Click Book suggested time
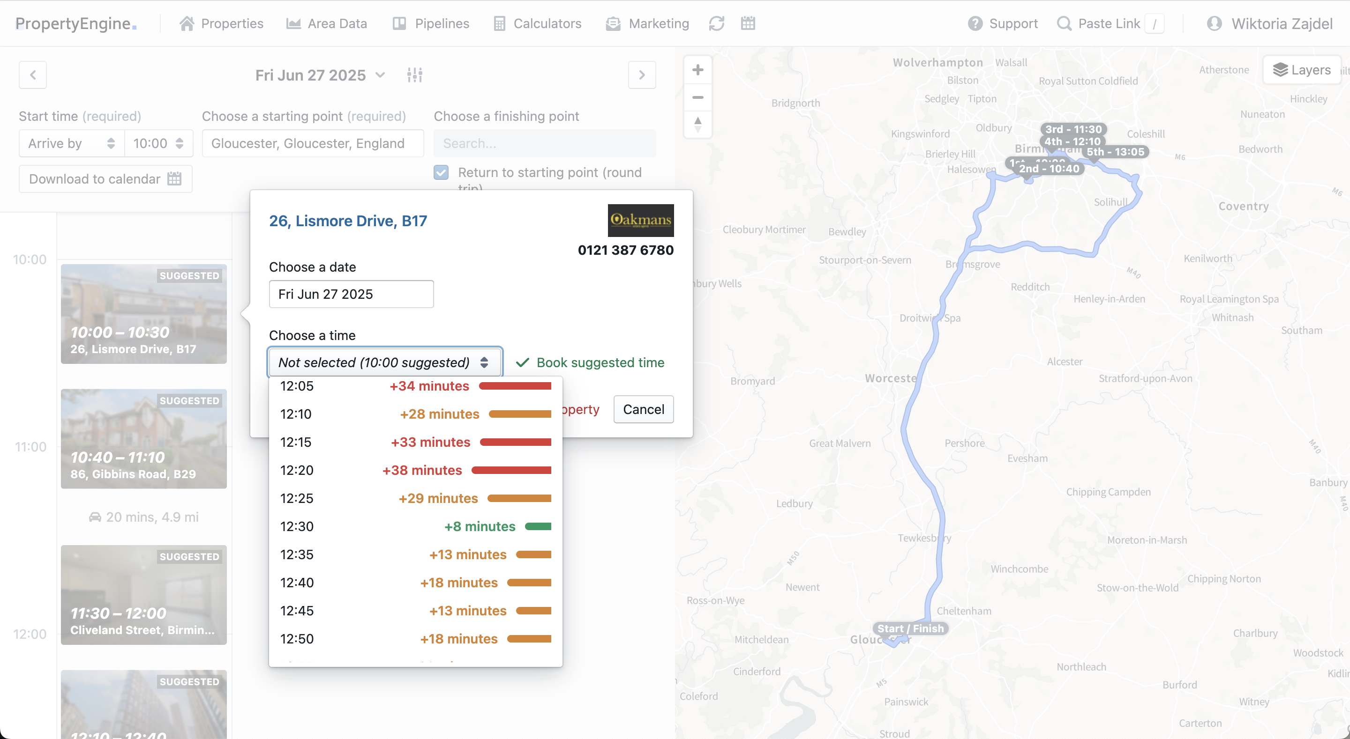This screenshot has width=1350, height=739. [590, 362]
